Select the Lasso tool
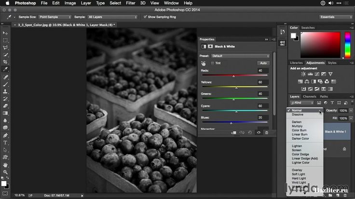 point(5,48)
